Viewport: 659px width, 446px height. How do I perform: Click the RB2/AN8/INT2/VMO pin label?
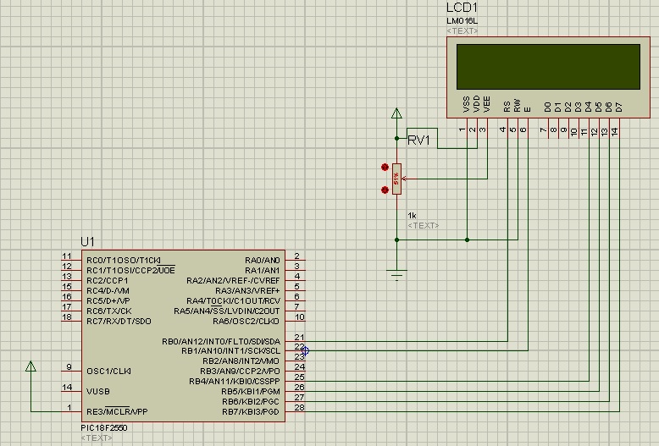[241, 361]
